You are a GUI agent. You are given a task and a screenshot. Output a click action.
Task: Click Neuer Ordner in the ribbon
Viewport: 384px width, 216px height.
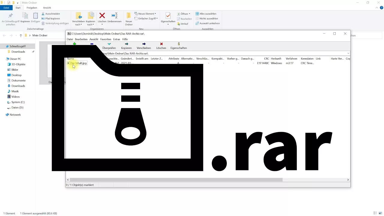[x=129, y=19]
